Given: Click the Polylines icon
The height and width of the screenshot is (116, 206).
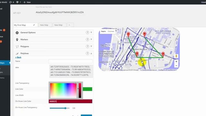Looking at the screenshot, I should click(x=17, y=53).
